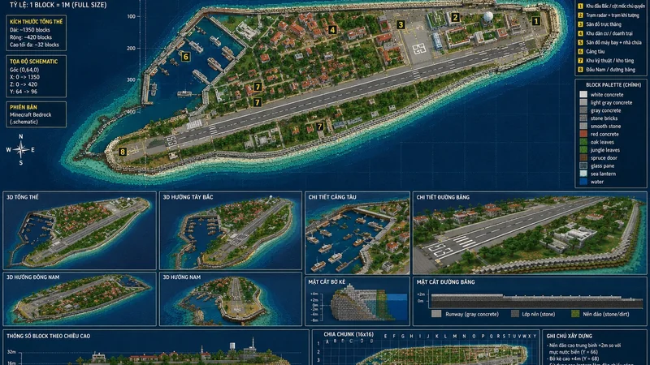This screenshot has width=650, height=365.
Task: Click the text 'Góc (0,64,0)'
Action: (24, 70)
